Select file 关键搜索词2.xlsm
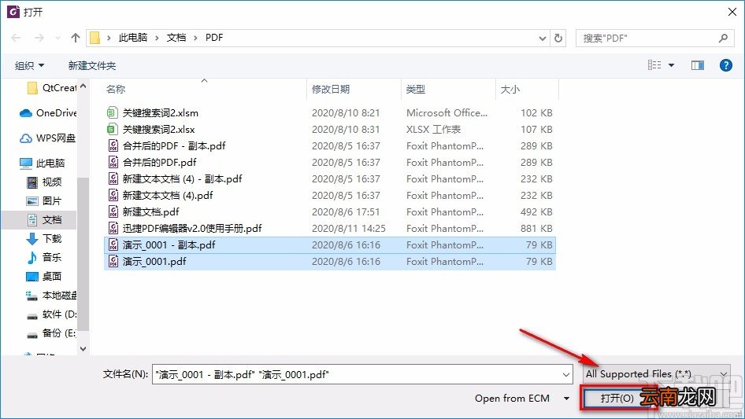This screenshot has height=419, width=745. pos(329,113)
